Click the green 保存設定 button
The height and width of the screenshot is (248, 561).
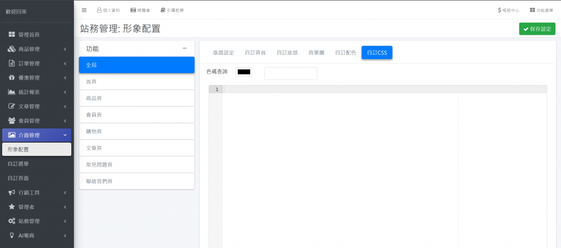click(537, 29)
